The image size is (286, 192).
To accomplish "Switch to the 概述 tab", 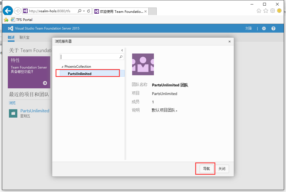I will 11,37.
